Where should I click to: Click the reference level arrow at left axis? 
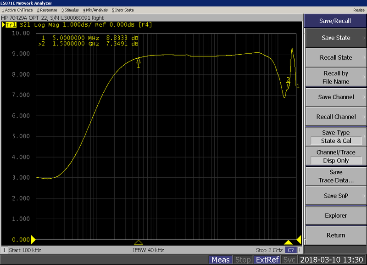pyautogui.click(x=33, y=239)
